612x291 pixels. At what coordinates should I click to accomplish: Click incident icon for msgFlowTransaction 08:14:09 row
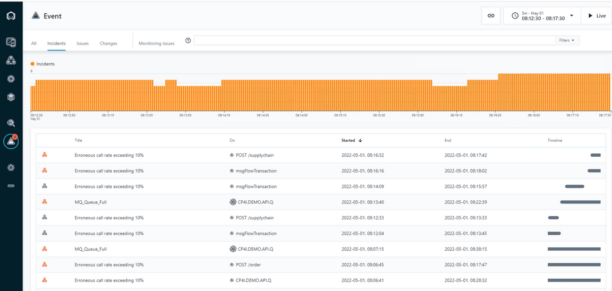(45, 186)
